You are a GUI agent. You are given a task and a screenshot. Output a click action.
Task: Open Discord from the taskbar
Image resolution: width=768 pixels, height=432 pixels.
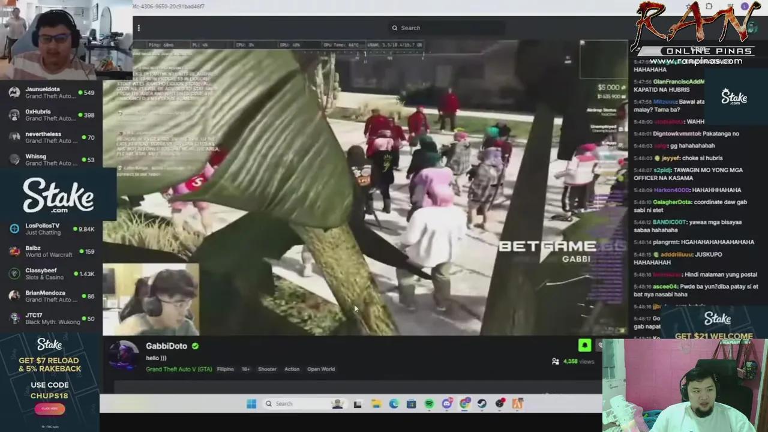click(x=446, y=404)
